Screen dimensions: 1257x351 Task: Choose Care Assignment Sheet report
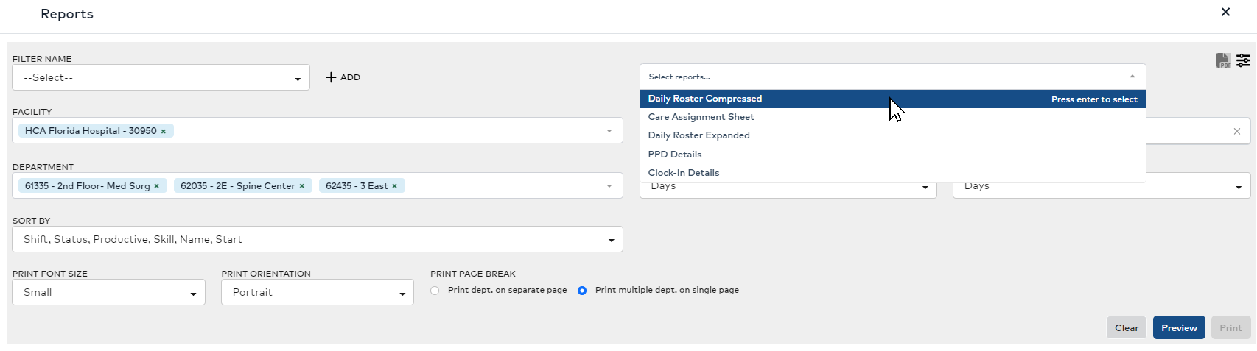click(701, 117)
